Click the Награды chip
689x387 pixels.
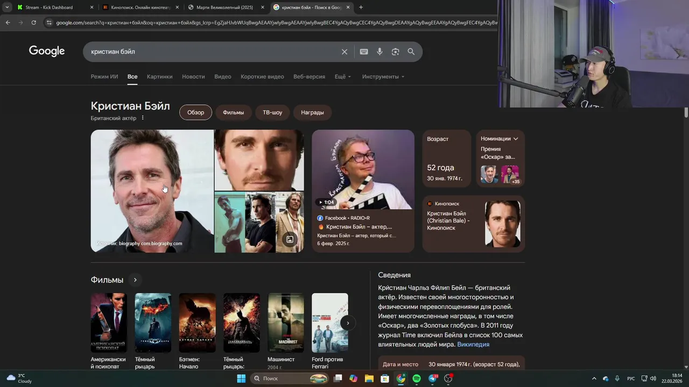pos(312,112)
